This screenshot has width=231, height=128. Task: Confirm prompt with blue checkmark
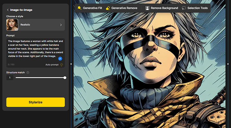tap(60, 59)
